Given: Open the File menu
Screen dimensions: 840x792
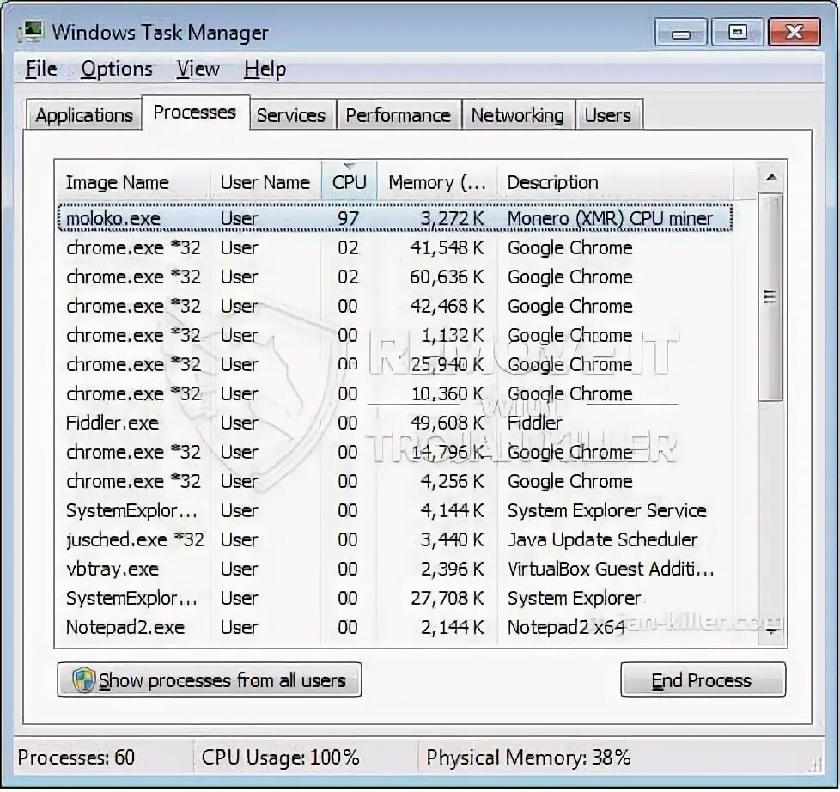Looking at the screenshot, I should (41, 69).
